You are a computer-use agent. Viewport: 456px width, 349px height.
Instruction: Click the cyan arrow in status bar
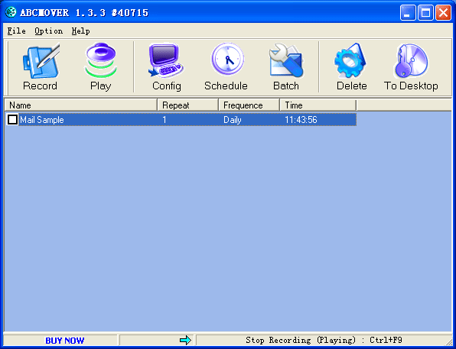[x=185, y=340]
